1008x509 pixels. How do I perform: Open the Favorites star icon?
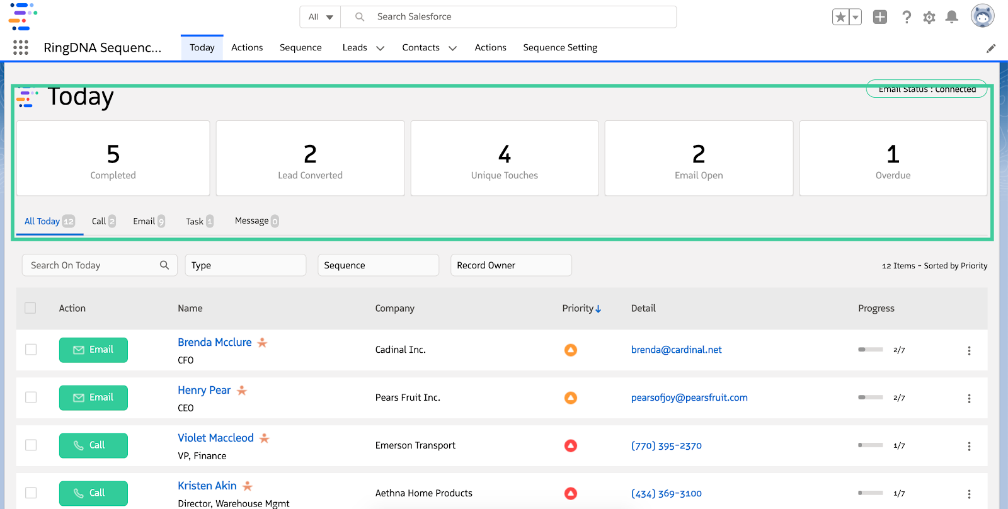840,17
